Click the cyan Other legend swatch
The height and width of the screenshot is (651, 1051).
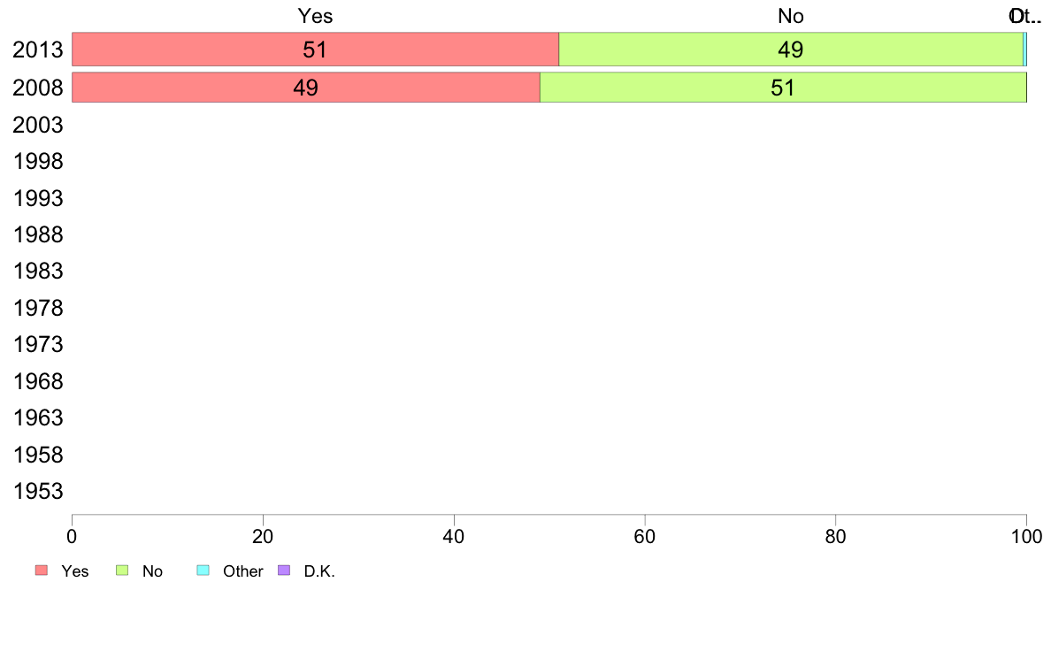click(x=203, y=571)
